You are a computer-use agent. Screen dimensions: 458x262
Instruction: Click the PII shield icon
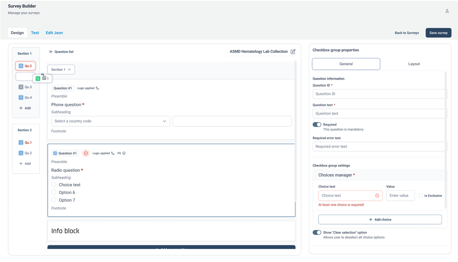coord(124,153)
